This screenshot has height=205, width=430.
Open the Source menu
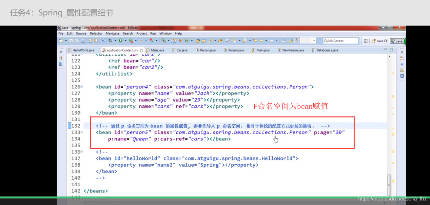(x=81, y=33)
